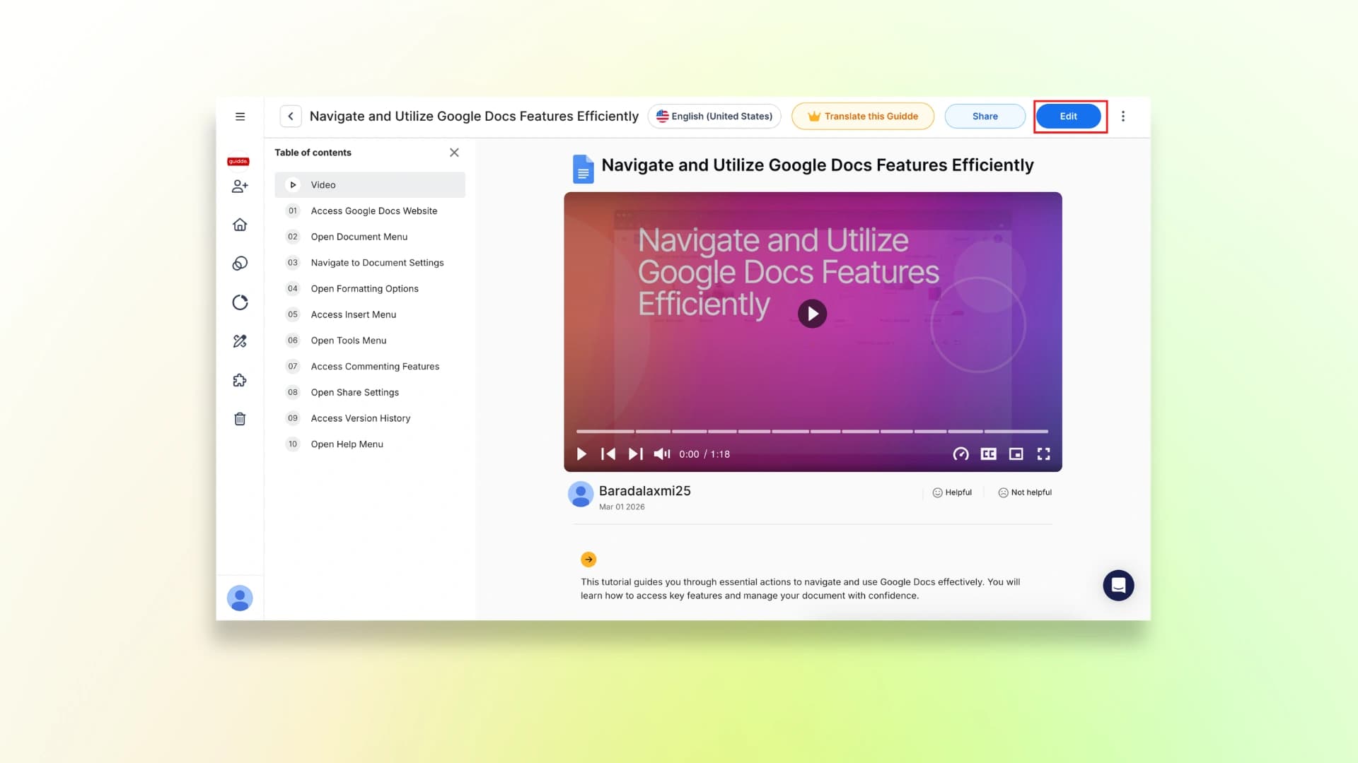Open the chat support bubble icon
The width and height of the screenshot is (1358, 763).
tap(1118, 585)
